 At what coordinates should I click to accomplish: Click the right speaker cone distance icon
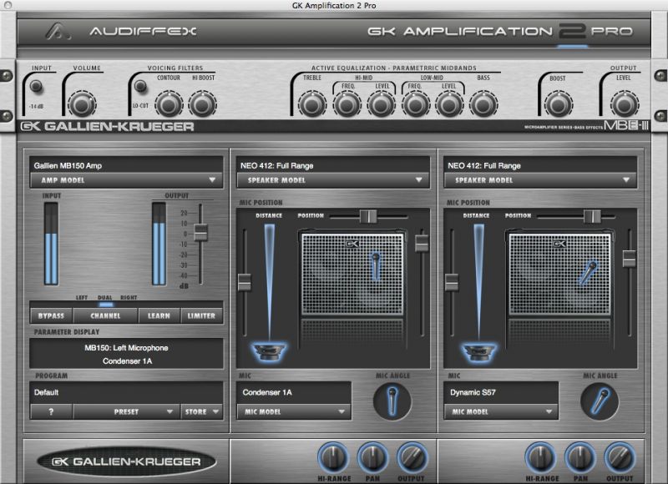(478, 351)
